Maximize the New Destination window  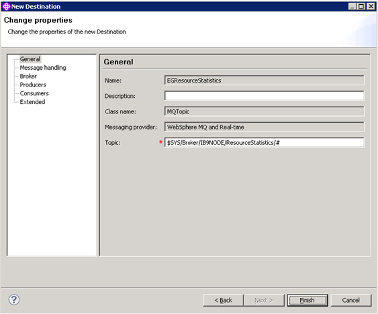tap(361, 6)
